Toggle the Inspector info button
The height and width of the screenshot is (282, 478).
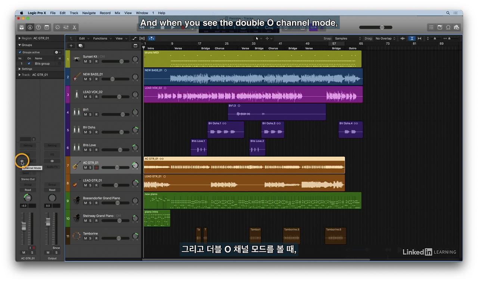coord(30,27)
